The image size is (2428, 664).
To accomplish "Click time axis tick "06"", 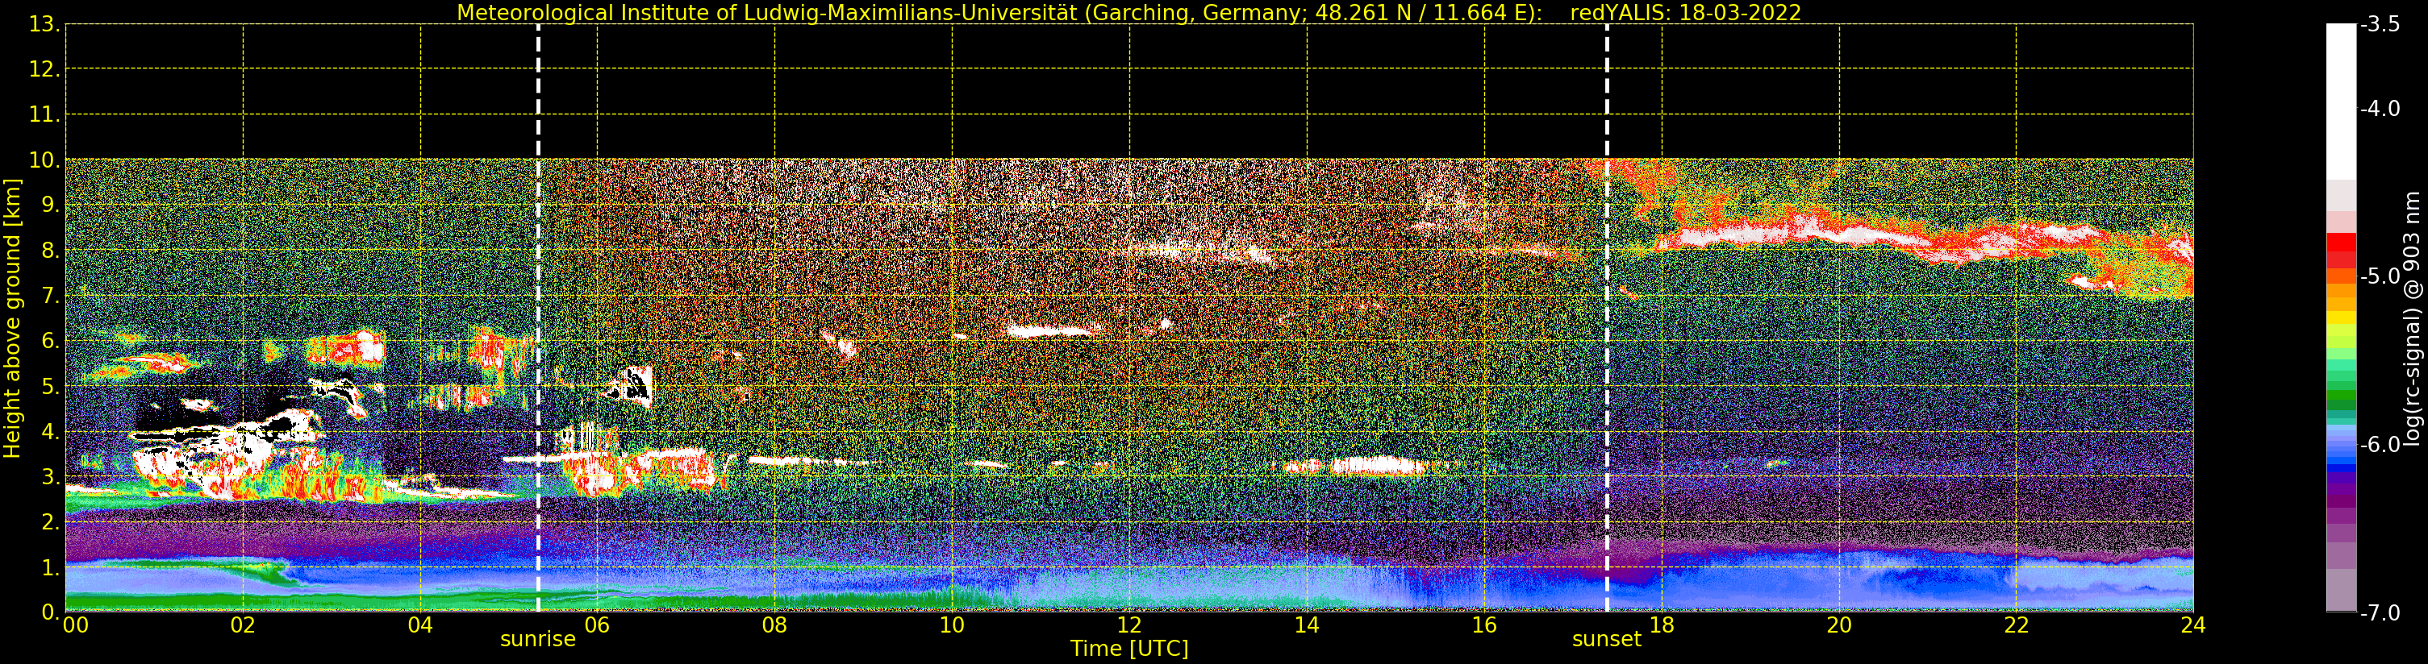I will [x=598, y=625].
